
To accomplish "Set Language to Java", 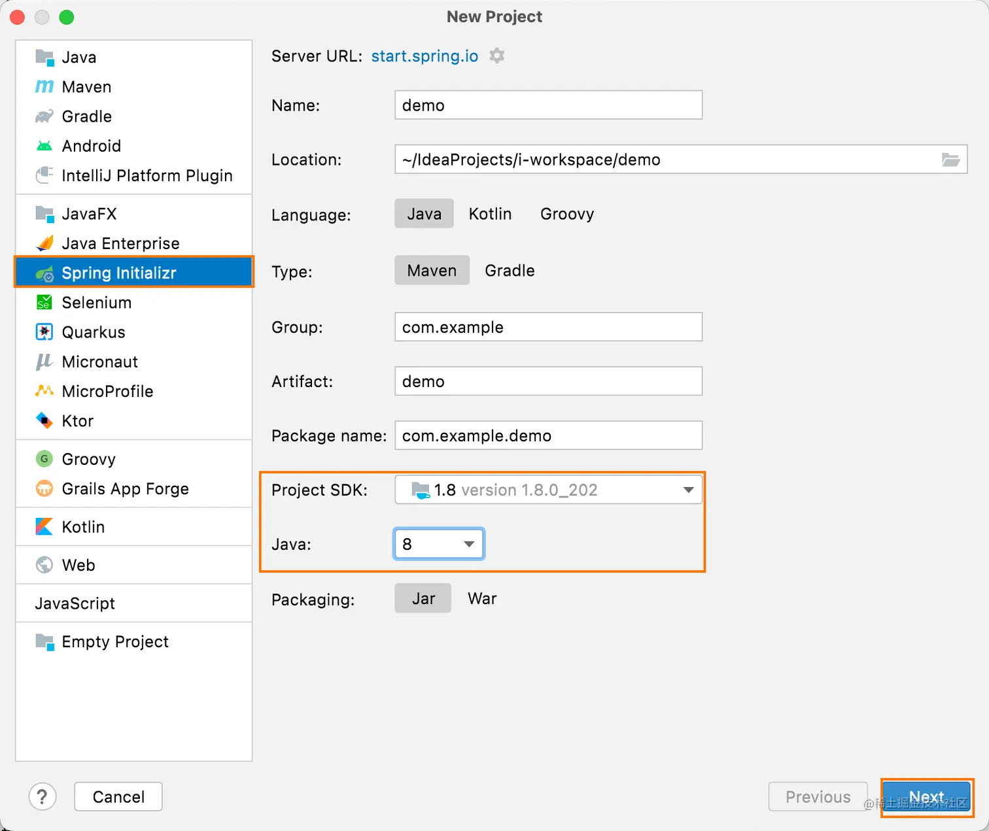I will pos(424,214).
